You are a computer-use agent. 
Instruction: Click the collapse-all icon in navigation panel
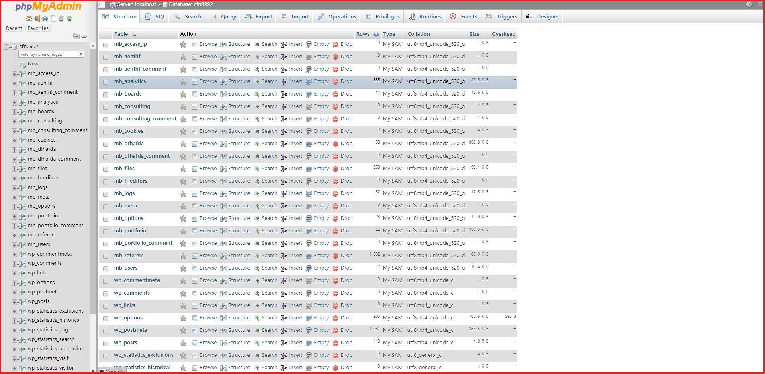(x=76, y=36)
